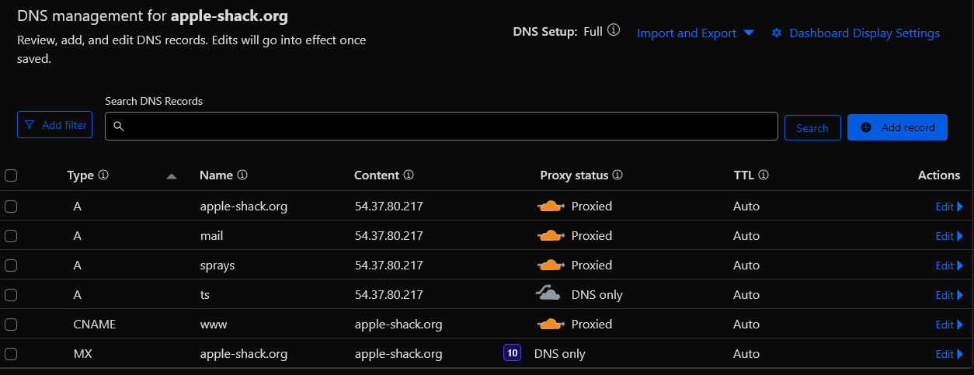
Task: Click the info icon beside Proxy status header
Action: (x=617, y=175)
